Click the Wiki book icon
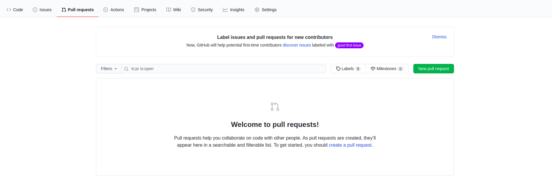Screen dimensions: 552x182 [169, 10]
